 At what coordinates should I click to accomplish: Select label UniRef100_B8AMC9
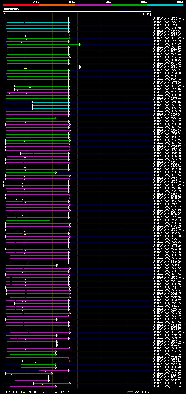tap(167, 262)
